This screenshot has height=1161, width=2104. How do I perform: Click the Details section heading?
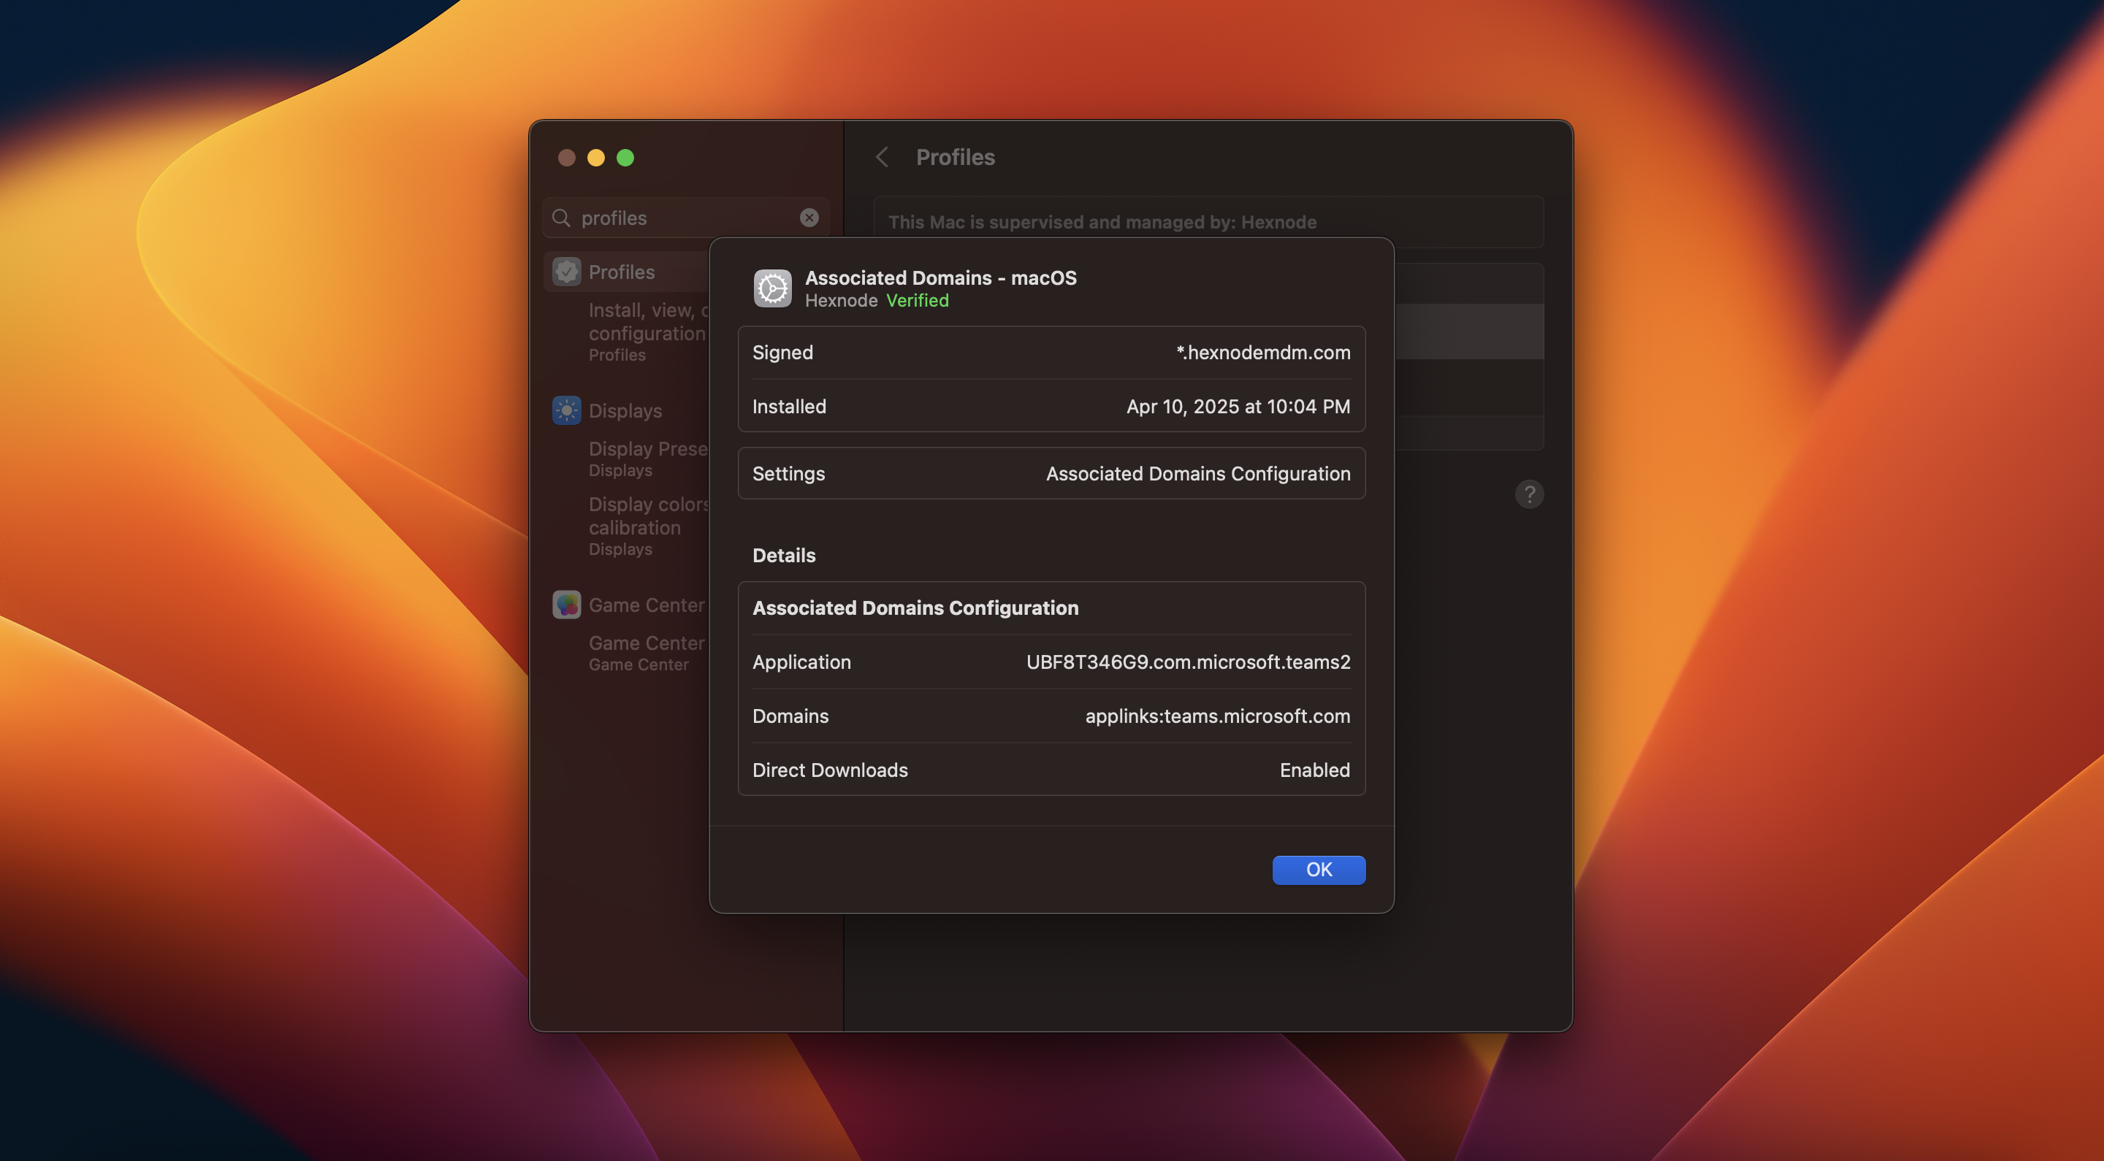pyautogui.click(x=783, y=555)
